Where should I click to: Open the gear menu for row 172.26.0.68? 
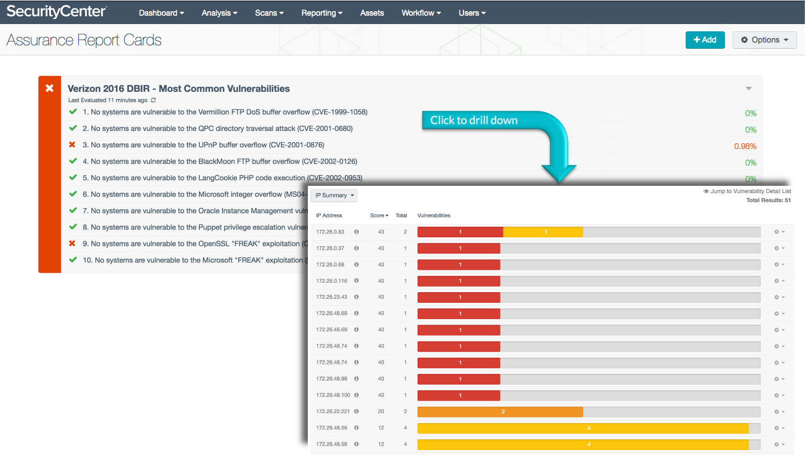click(x=779, y=264)
